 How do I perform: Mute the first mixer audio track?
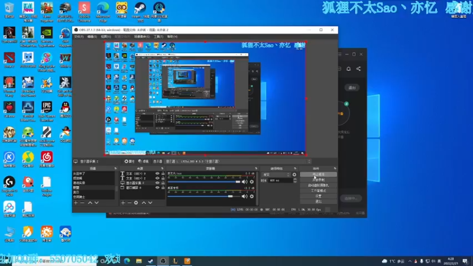[244, 181]
